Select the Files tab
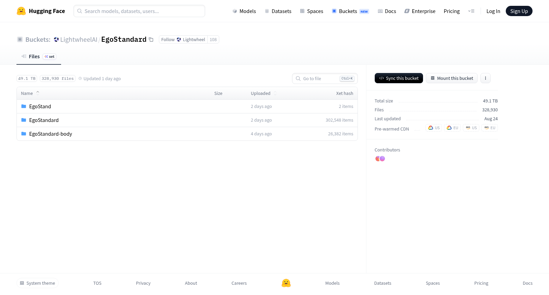Image resolution: width=549 pixels, height=295 pixels. 39,57
